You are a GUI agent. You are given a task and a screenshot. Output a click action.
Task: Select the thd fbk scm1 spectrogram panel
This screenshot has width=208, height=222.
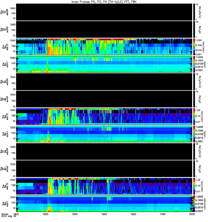pos(104,134)
